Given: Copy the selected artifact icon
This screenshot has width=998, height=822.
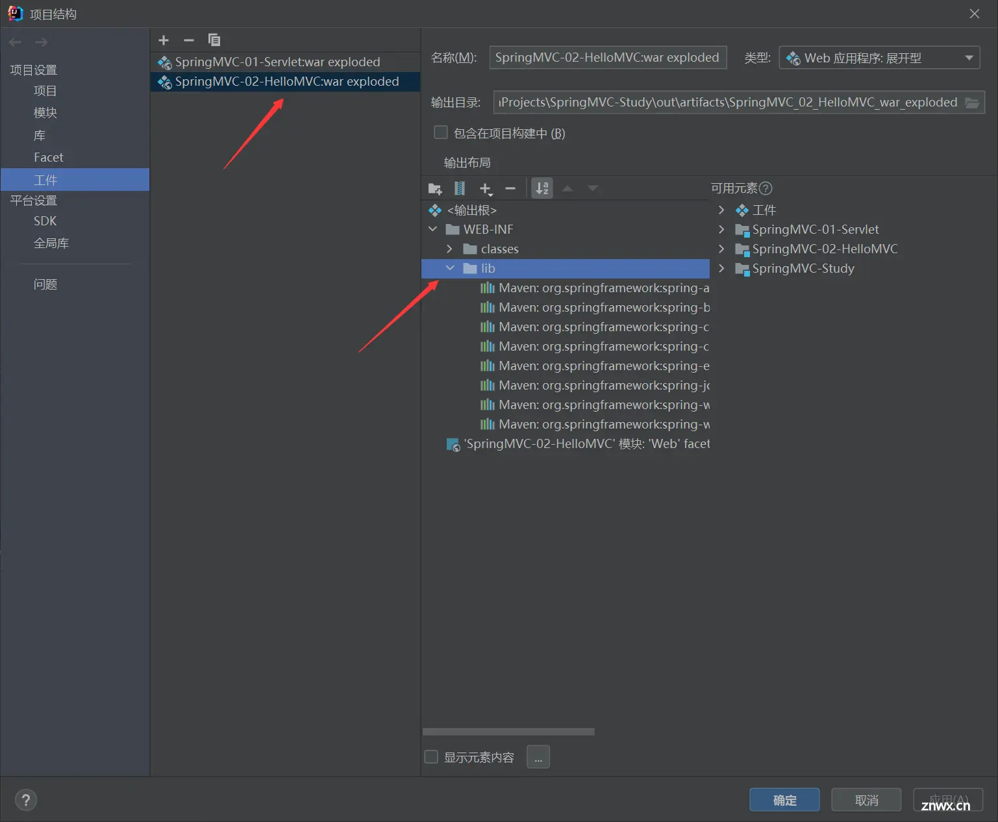Looking at the screenshot, I should point(214,40).
